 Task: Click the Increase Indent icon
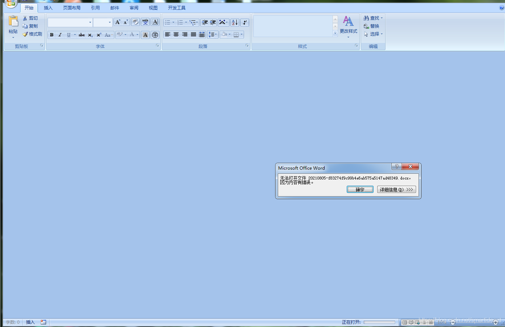[x=213, y=23]
